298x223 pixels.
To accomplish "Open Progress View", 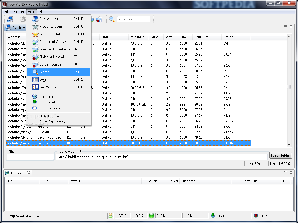I will coord(58,108).
